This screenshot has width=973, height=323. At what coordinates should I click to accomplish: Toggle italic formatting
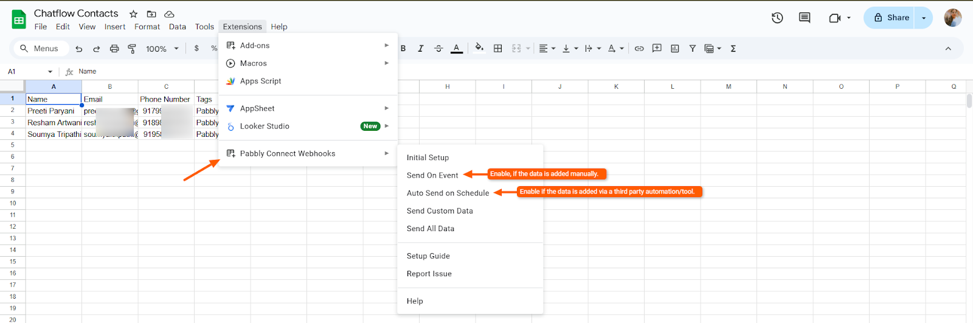pyautogui.click(x=420, y=49)
